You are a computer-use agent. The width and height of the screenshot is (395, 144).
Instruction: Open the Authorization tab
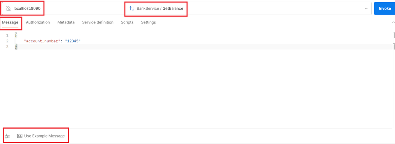pos(38,22)
